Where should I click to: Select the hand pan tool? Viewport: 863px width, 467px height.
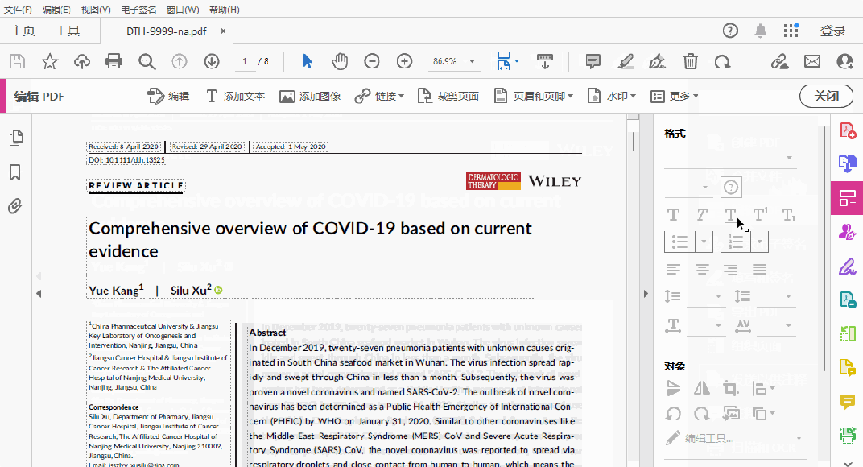[x=340, y=61]
